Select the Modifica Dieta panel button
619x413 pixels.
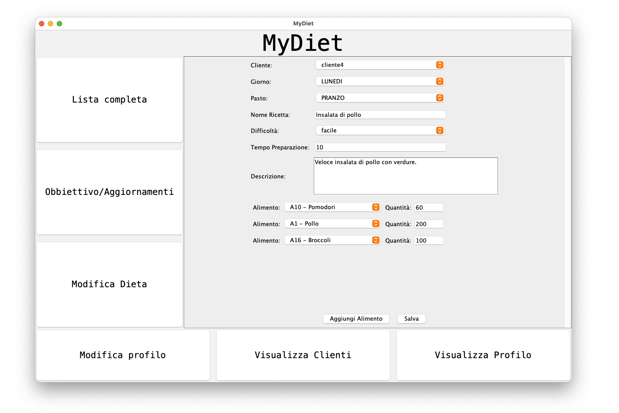coord(109,285)
